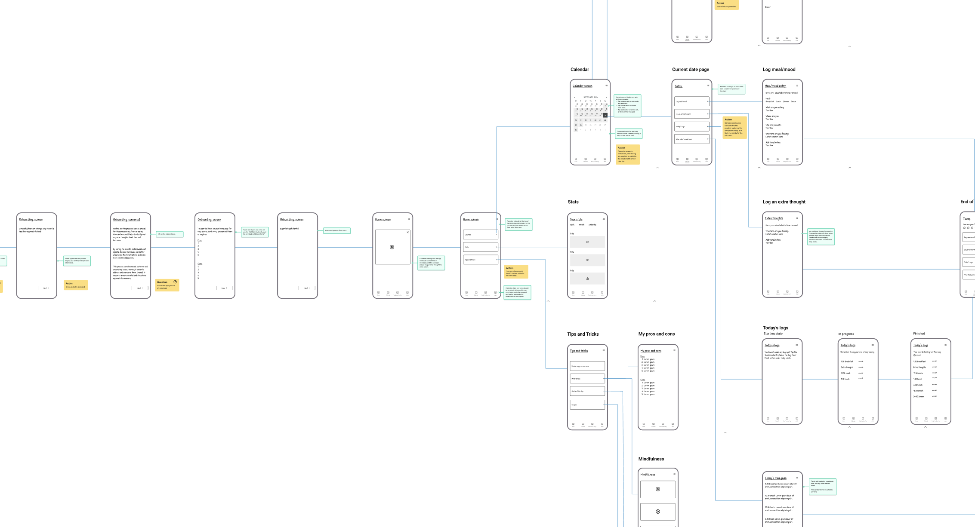Open hamburger menu on Meal/mood entry screen

[x=797, y=86]
